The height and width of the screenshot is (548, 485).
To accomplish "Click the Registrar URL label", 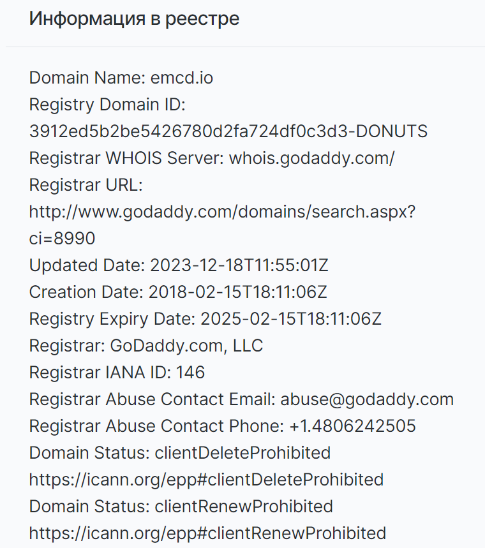I will tap(86, 185).
